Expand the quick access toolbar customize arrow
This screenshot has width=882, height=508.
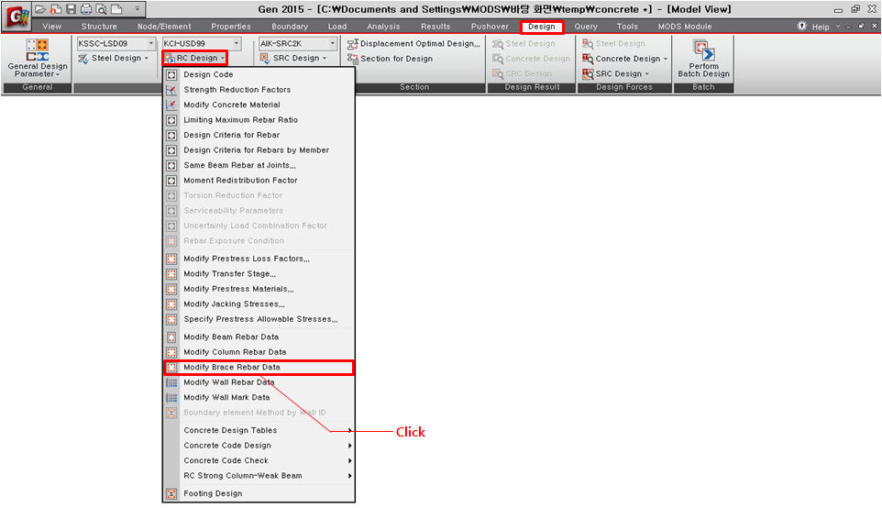[x=137, y=9]
